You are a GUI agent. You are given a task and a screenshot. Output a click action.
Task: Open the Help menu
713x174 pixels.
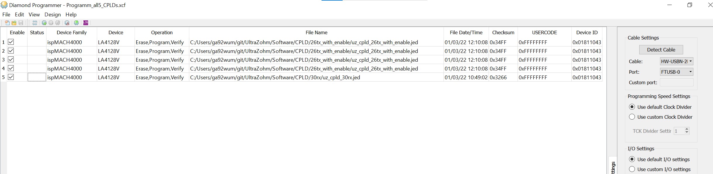(71, 14)
